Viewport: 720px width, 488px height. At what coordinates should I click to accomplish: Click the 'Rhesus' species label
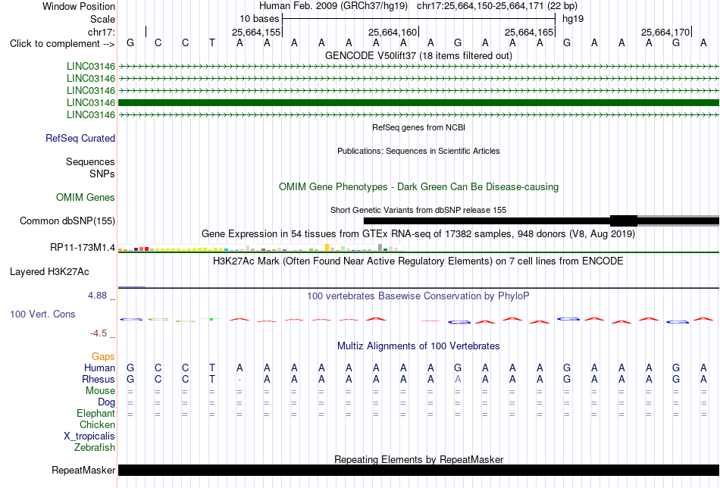point(99,379)
